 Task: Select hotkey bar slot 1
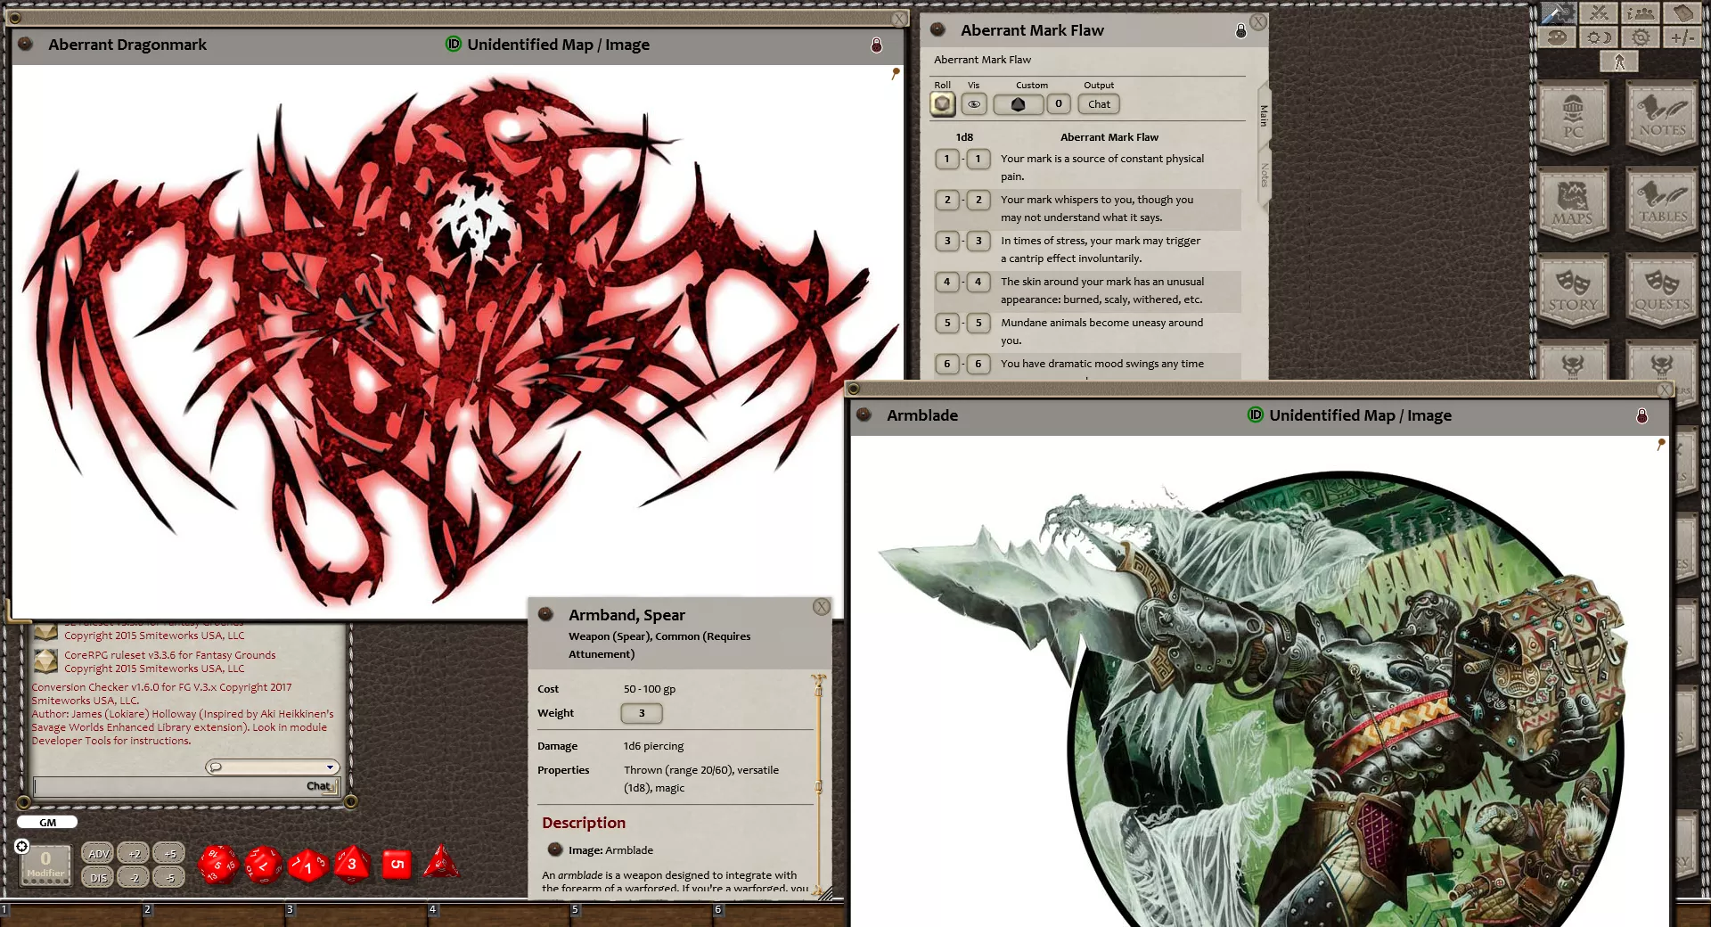[71, 915]
